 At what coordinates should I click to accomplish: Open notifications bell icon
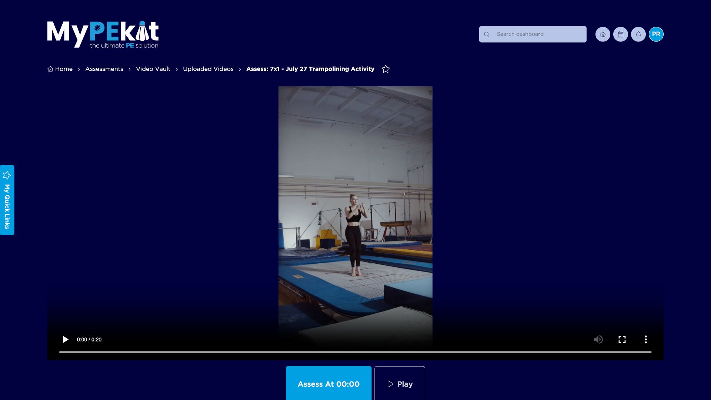coord(638,34)
